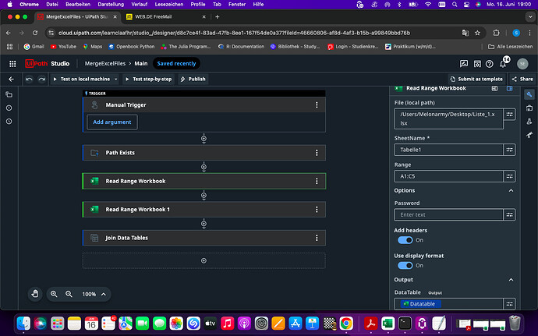Open the errors panel in left sidebar
This screenshot has width=538, height=336.
click(9, 108)
